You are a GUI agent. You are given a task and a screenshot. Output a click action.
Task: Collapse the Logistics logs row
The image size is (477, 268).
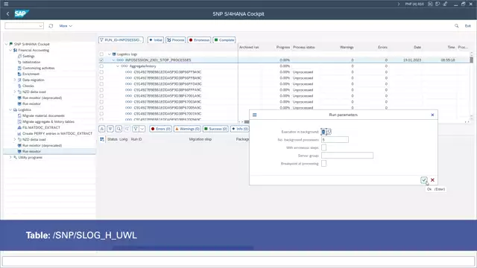[x=110, y=54]
